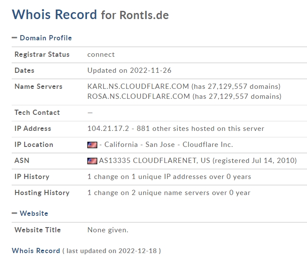Viewport: 307px width, 257px height.
Task: Click the Dates label
Action: tap(25, 71)
